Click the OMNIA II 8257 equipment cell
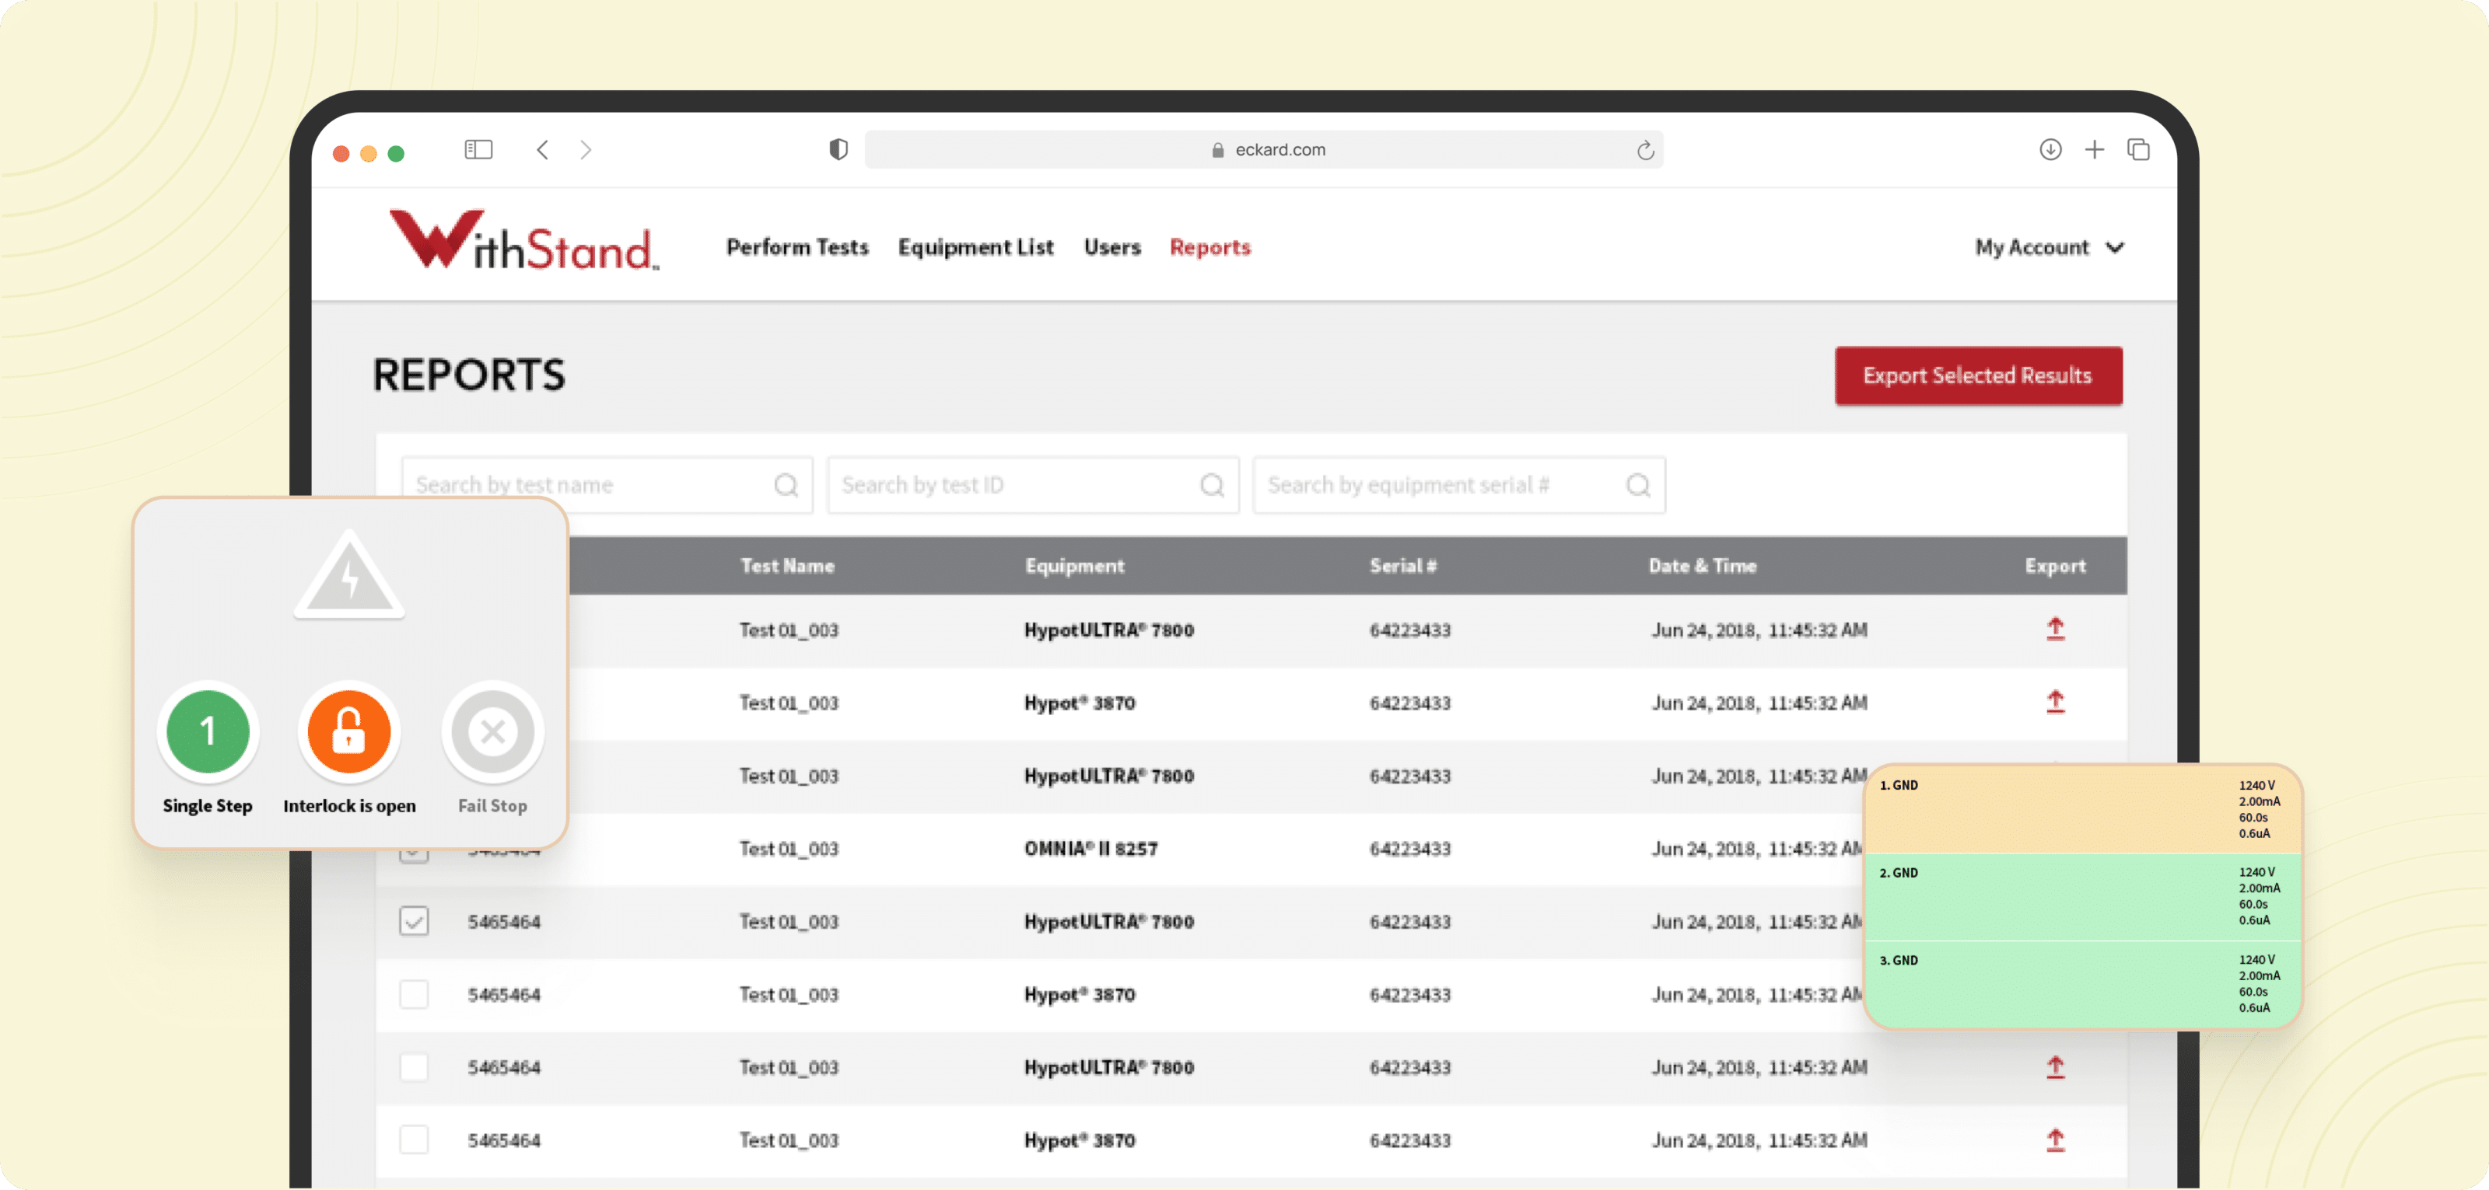The image size is (2489, 1190). [x=1090, y=849]
